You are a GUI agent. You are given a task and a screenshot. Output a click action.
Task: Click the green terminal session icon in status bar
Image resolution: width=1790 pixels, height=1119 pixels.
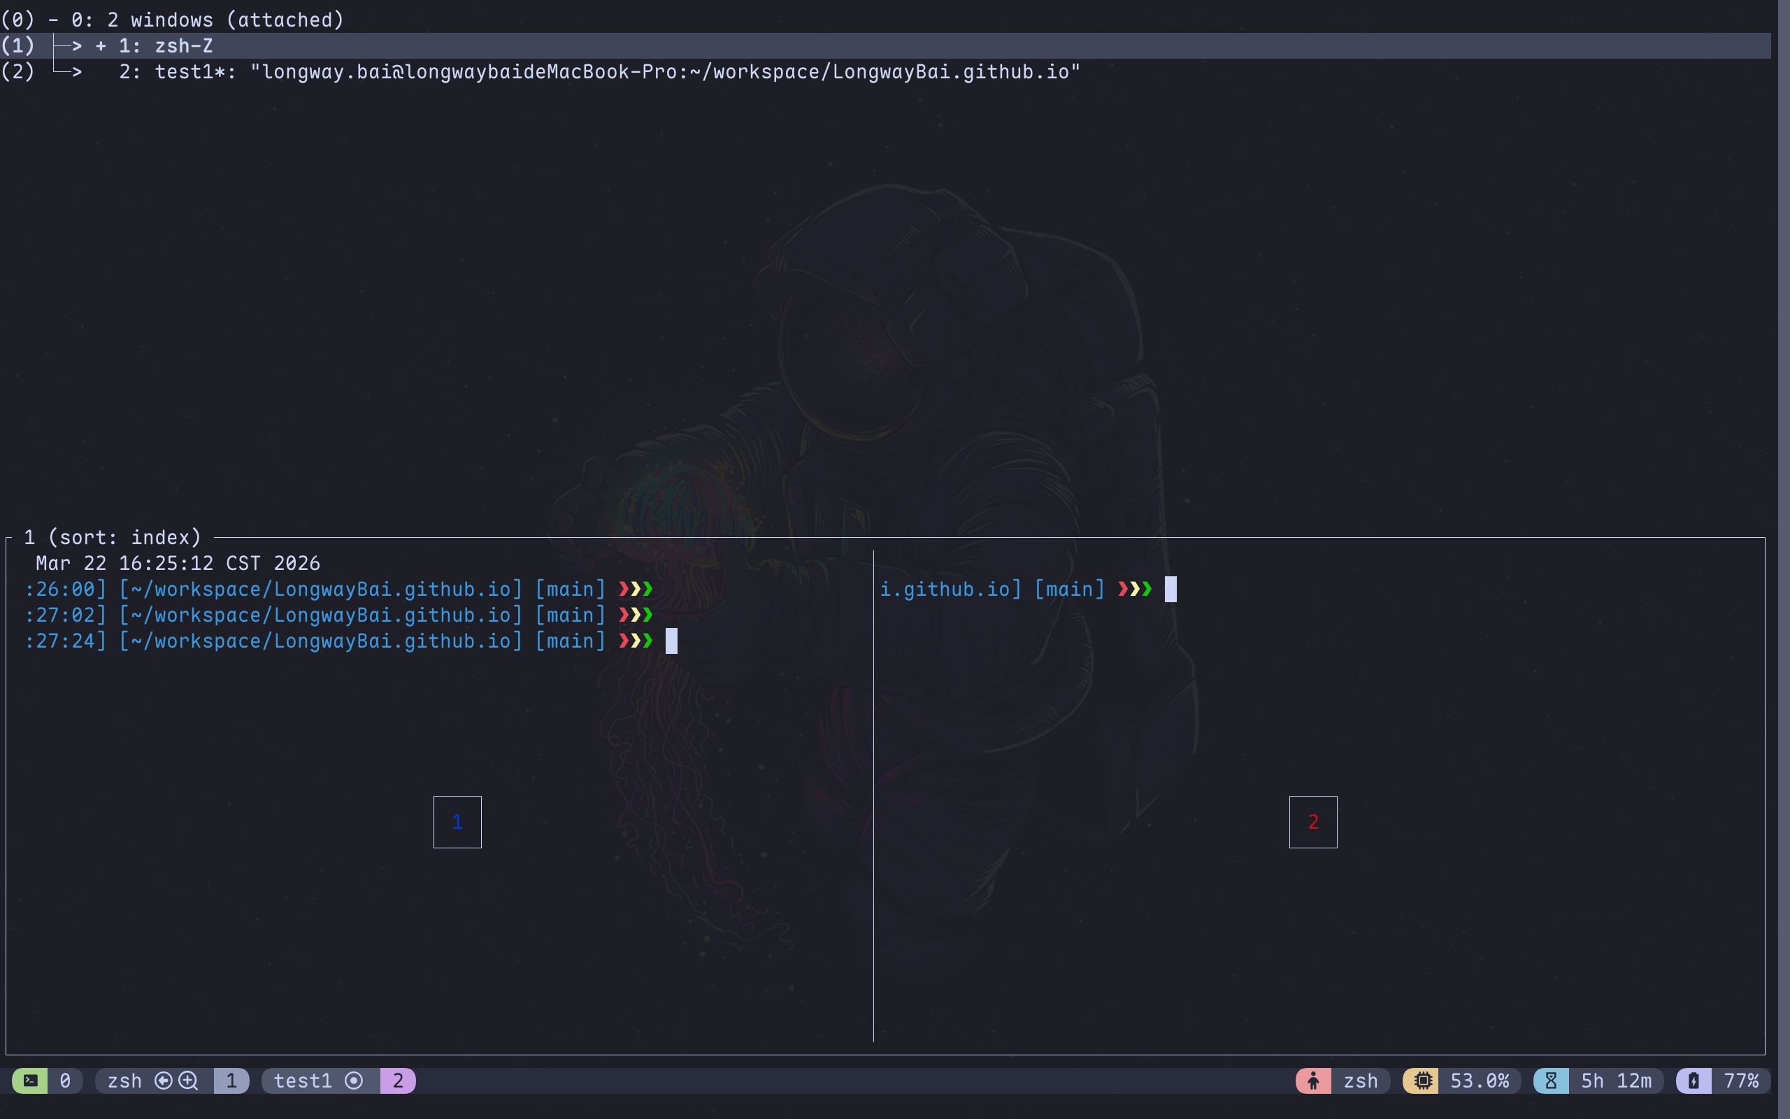30,1081
